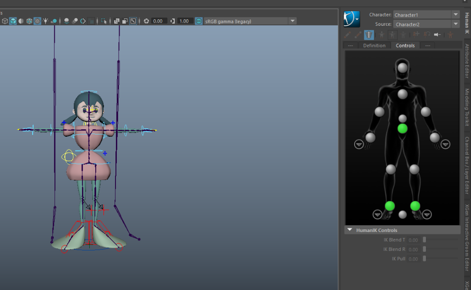Toggle motion blur icon
This screenshot has width=471, height=290.
[75, 21]
